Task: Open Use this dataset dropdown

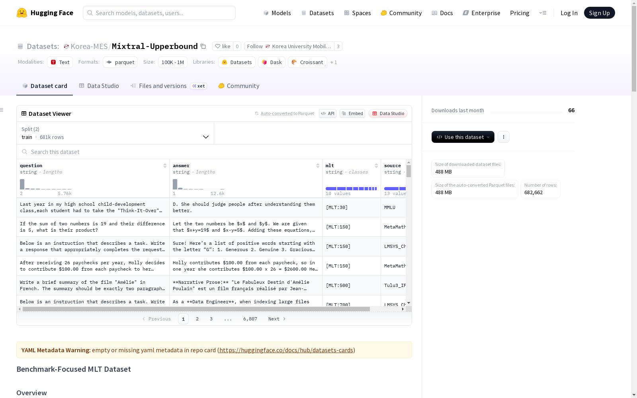Action: [x=463, y=137]
